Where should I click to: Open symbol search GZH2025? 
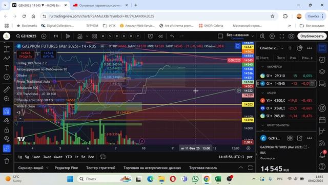26,36
